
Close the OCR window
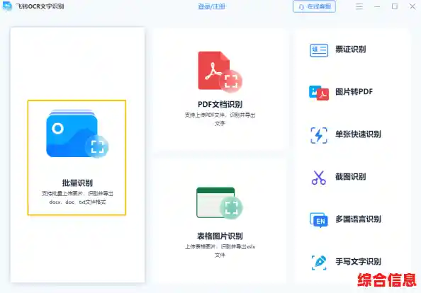tap(412, 6)
